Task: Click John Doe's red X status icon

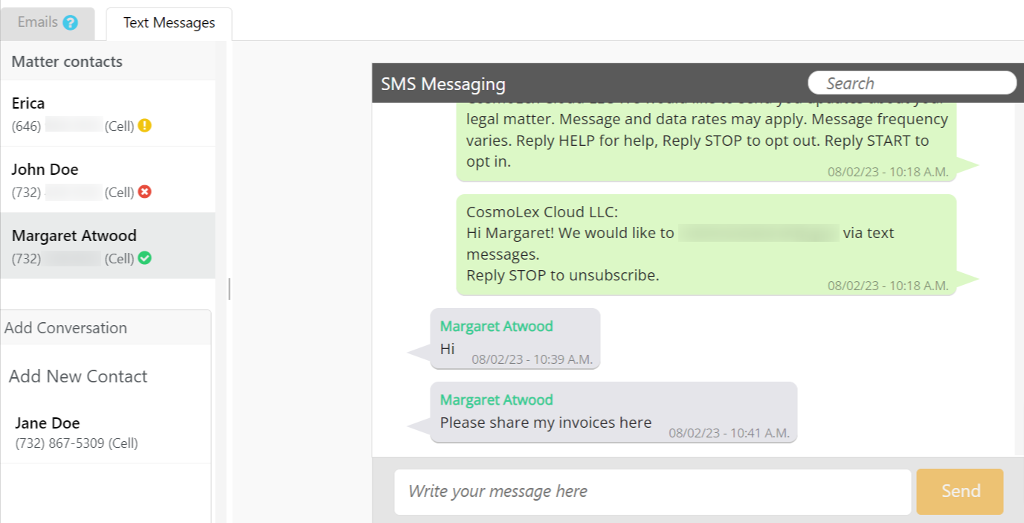Action: 144,192
